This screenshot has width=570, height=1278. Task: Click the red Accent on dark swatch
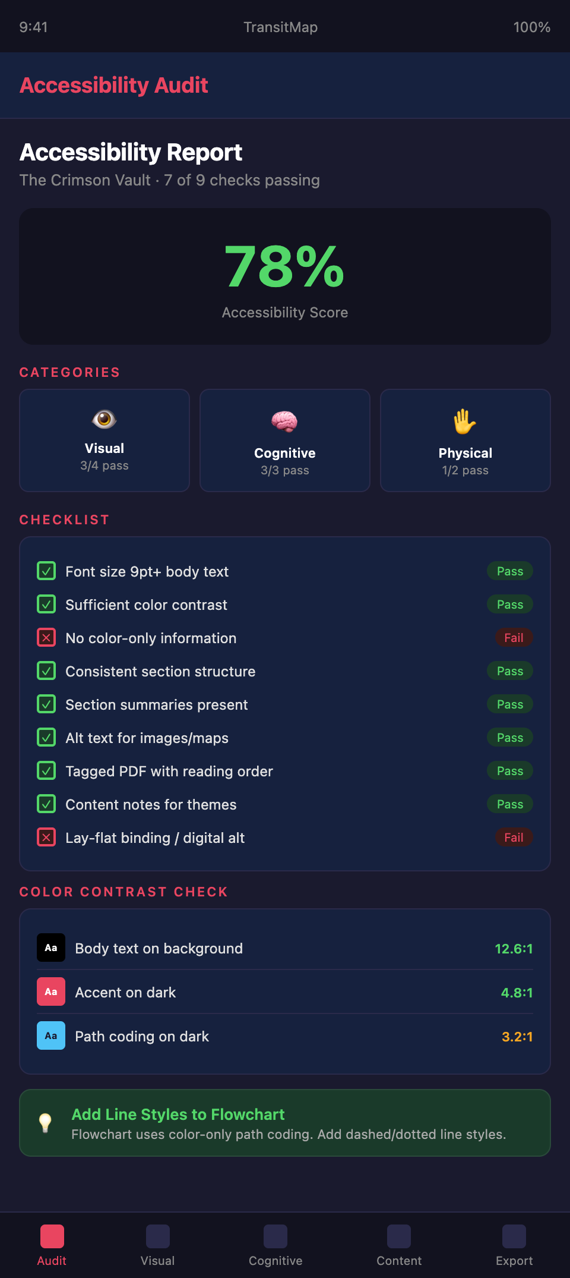pyautogui.click(x=51, y=991)
